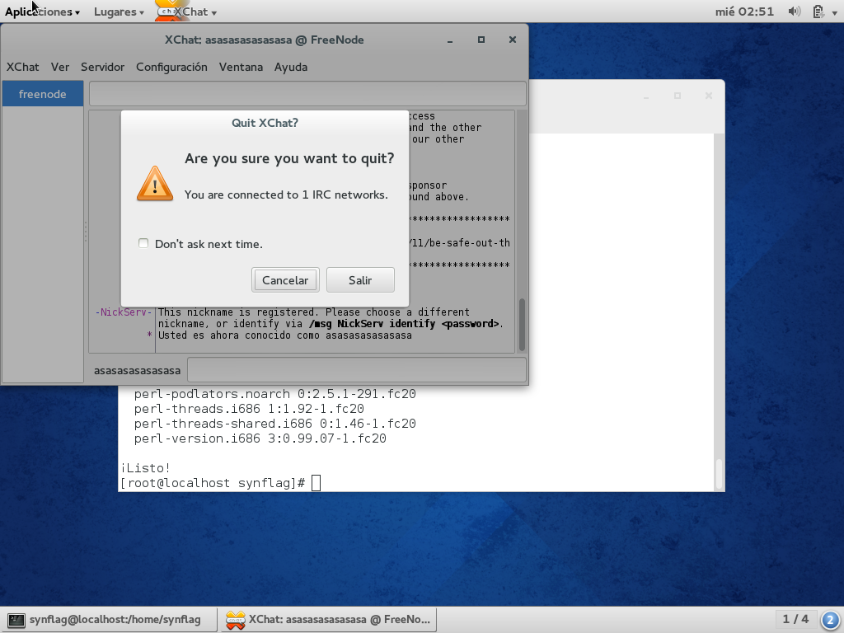Switch to synflag@localhost terminal in taskbar
This screenshot has width=844, height=633.
108,620
